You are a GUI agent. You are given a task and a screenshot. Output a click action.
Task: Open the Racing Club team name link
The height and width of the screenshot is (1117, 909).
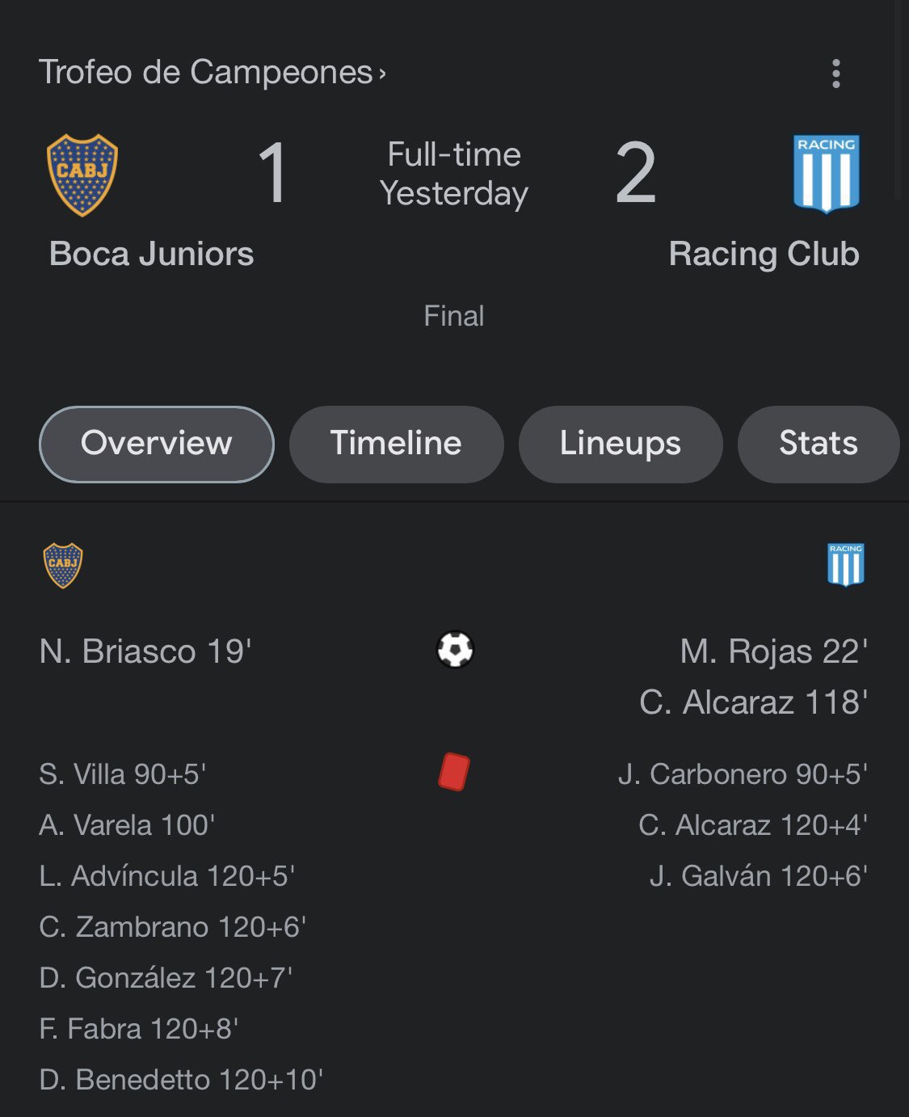pos(764,254)
